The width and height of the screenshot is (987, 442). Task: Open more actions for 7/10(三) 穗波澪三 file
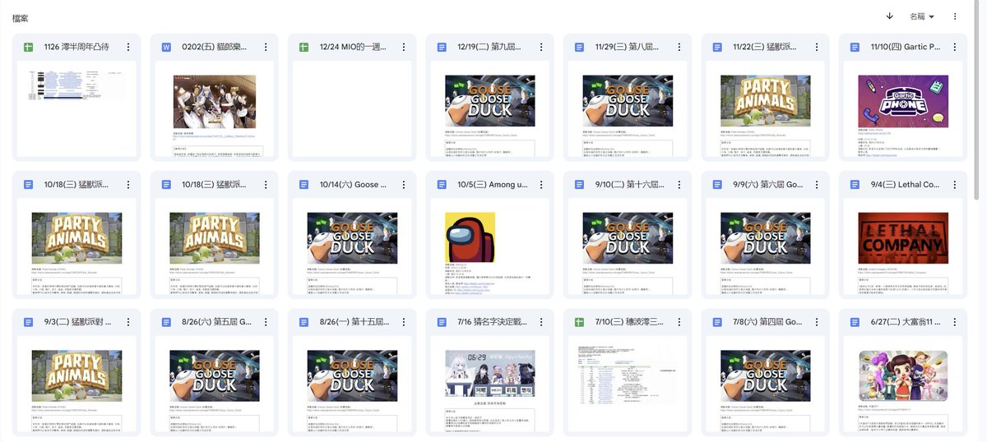point(679,322)
